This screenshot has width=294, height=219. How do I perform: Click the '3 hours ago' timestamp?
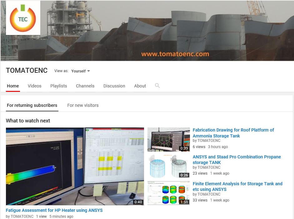click(218, 147)
